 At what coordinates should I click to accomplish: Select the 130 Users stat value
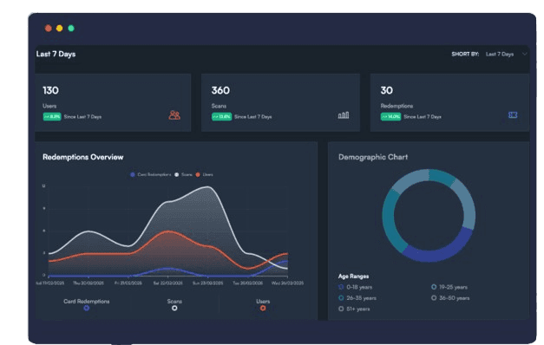click(x=50, y=90)
